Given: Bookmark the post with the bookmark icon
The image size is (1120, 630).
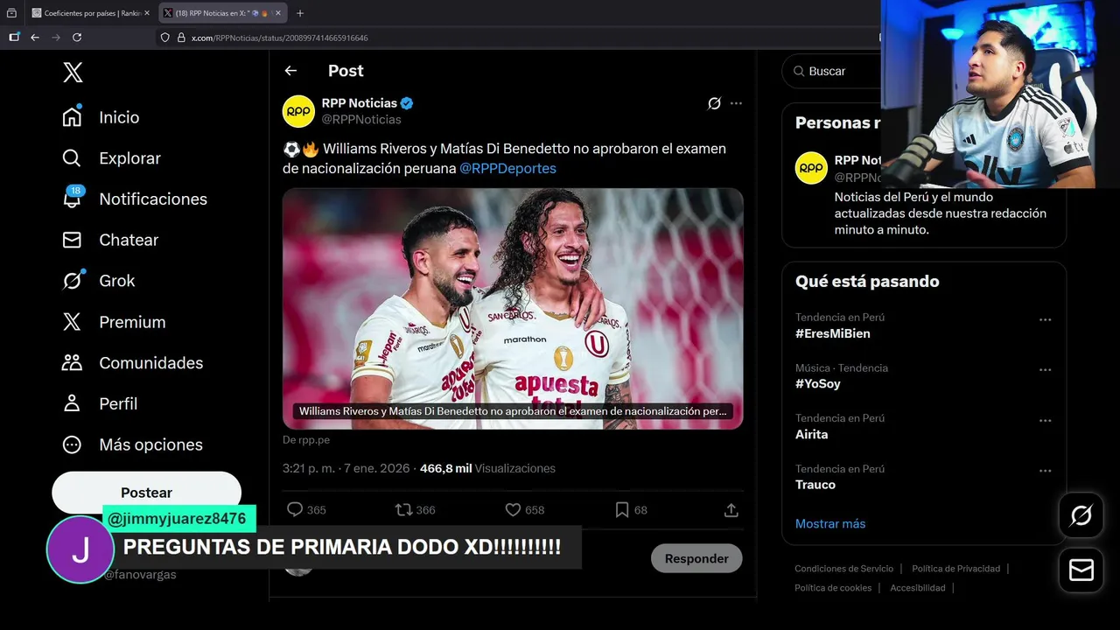Looking at the screenshot, I should click(621, 509).
